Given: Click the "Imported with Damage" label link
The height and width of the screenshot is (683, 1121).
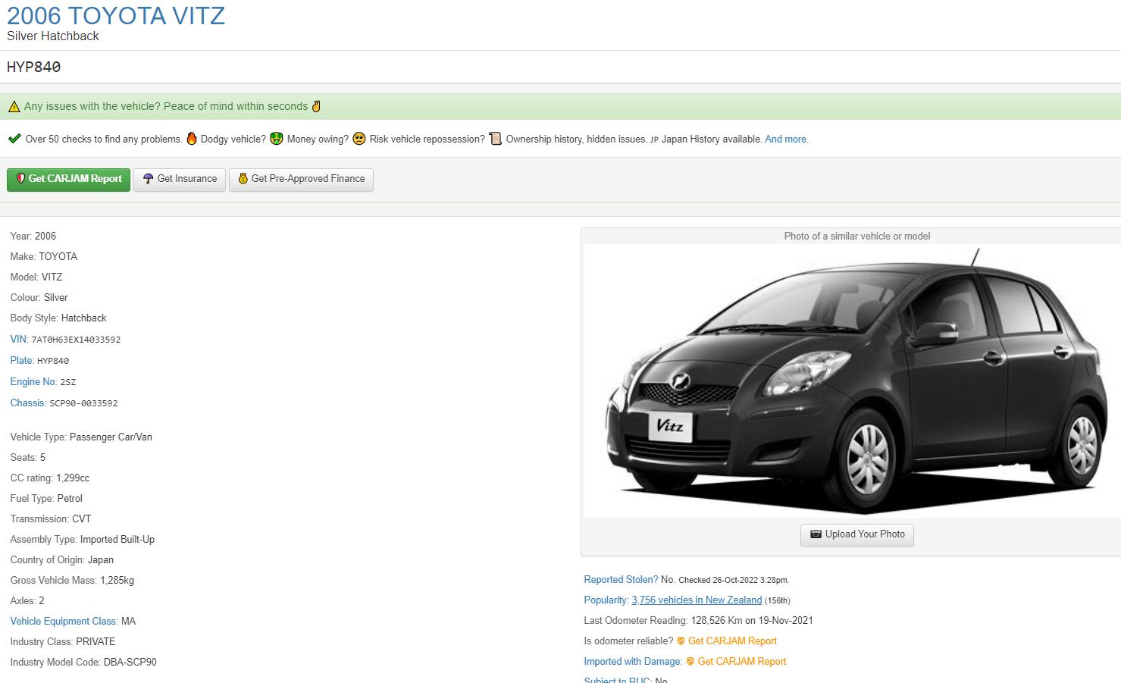Looking at the screenshot, I should pyautogui.click(x=633, y=661).
